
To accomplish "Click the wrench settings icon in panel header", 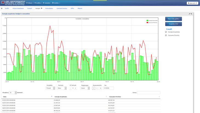I will tap(189, 14).
